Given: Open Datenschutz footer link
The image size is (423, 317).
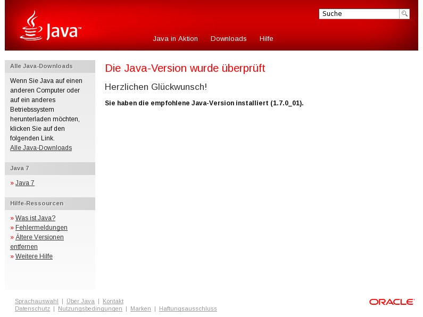Looking at the screenshot, I should click(x=32, y=308).
